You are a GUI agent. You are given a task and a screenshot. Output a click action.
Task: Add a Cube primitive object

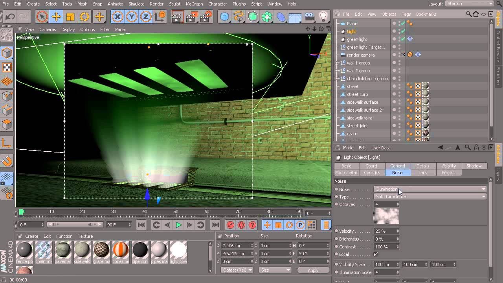224,17
